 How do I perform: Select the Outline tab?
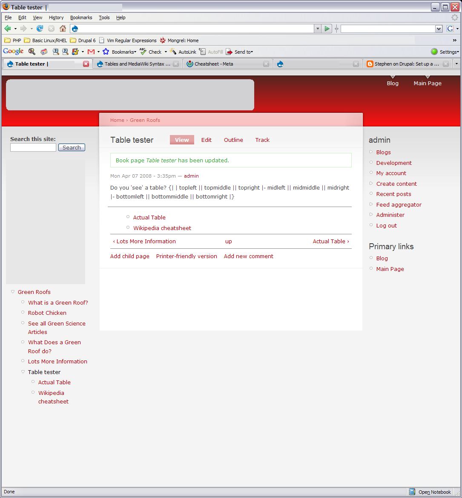(233, 140)
